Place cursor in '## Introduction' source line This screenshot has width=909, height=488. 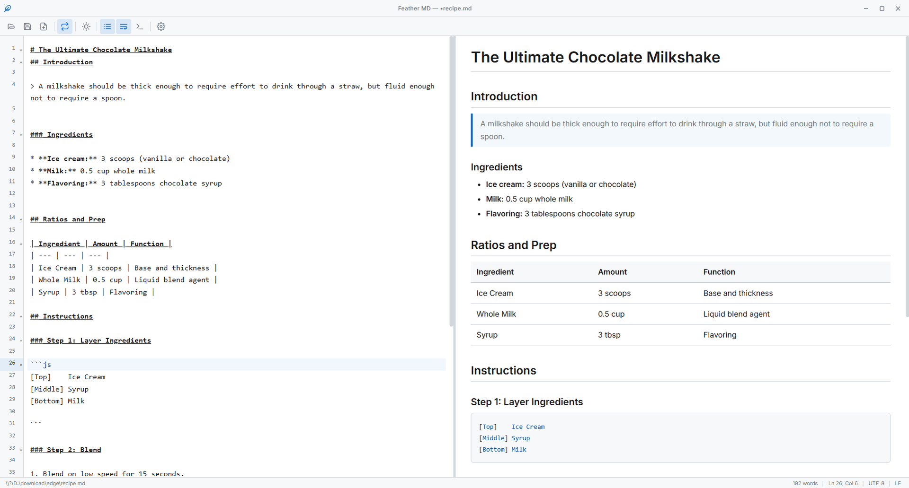[x=62, y=62]
